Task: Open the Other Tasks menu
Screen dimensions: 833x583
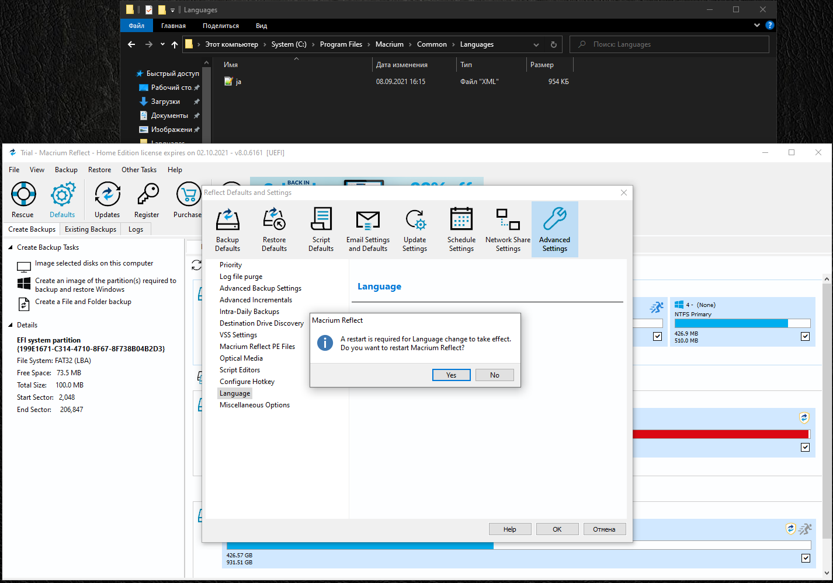Action: (138, 170)
